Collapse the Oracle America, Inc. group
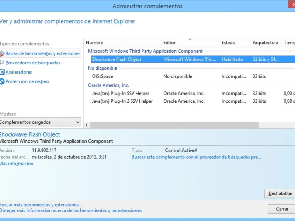The width and height of the screenshot is (295, 221). click(108, 85)
